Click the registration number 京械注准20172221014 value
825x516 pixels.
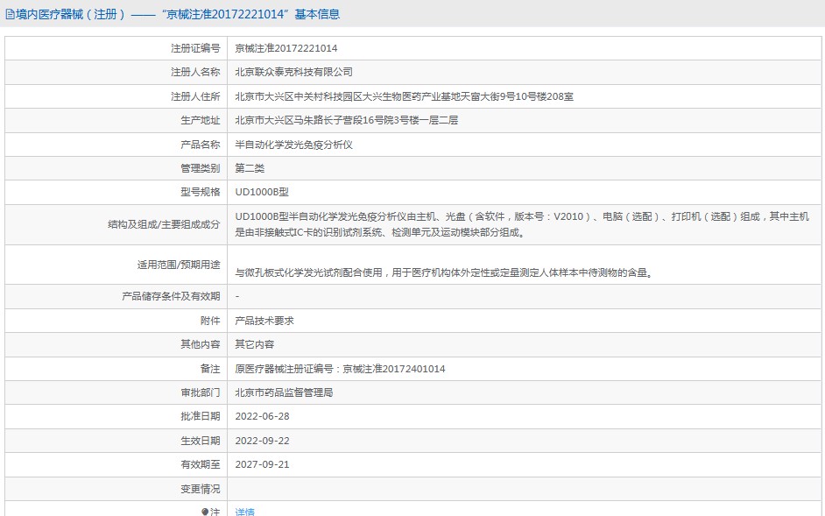[283, 48]
